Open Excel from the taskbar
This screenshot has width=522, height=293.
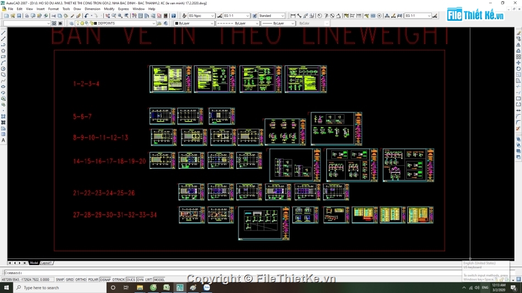point(166,288)
